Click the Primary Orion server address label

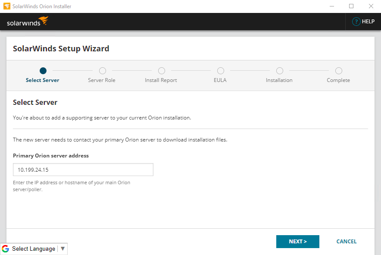51,156
